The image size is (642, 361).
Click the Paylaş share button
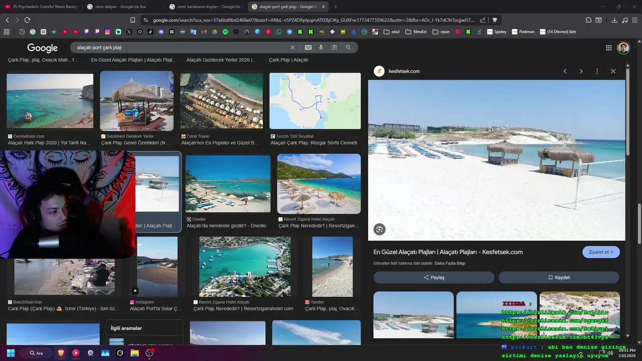(x=434, y=277)
